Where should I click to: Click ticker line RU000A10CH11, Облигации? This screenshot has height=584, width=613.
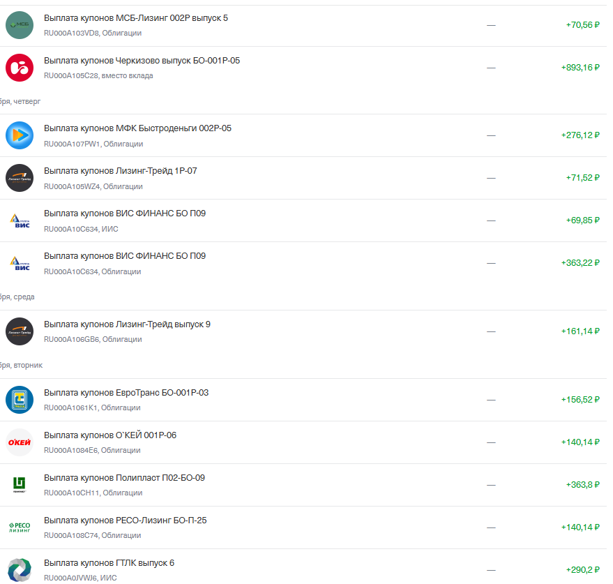tap(93, 493)
